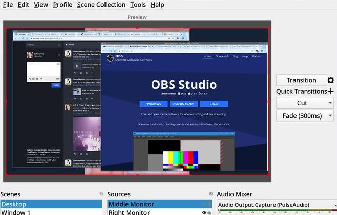Grab the bottom-center red resize handle in preview
Image resolution: width=337 pixels, height=215 pixels.
(x=137, y=175)
